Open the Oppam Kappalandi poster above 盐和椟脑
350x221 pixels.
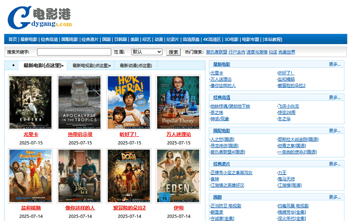coord(30,176)
